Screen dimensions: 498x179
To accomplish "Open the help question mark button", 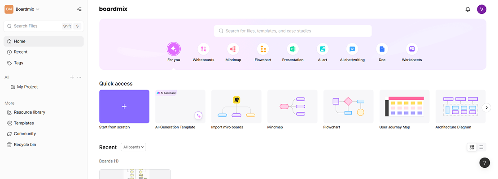I will 485,162.
